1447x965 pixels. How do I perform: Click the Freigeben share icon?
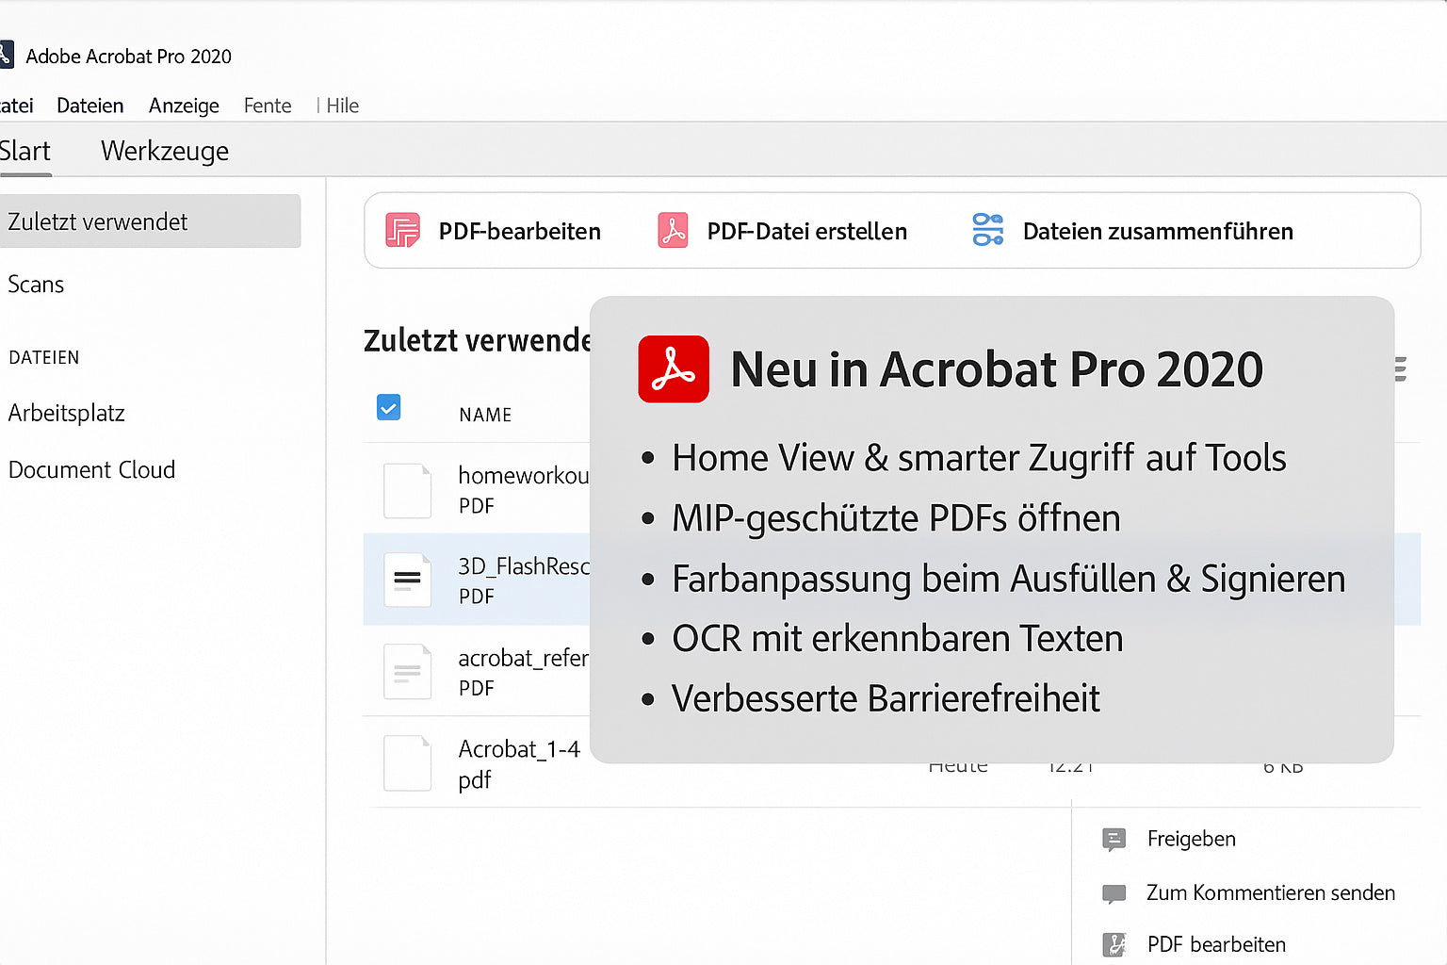[x=1114, y=839]
